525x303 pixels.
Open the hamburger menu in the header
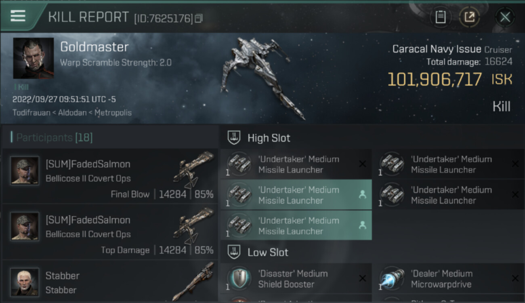pos(18,16)
